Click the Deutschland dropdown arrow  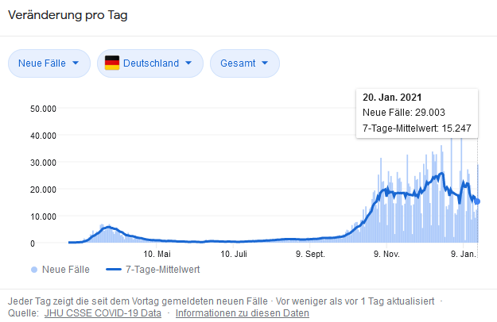pos(188,63)
